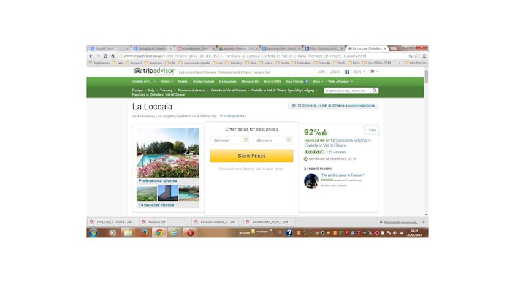Click the Facebook icon in header
Screen dimensions: 515x282
pyautogui.click(x=347, y=72)
